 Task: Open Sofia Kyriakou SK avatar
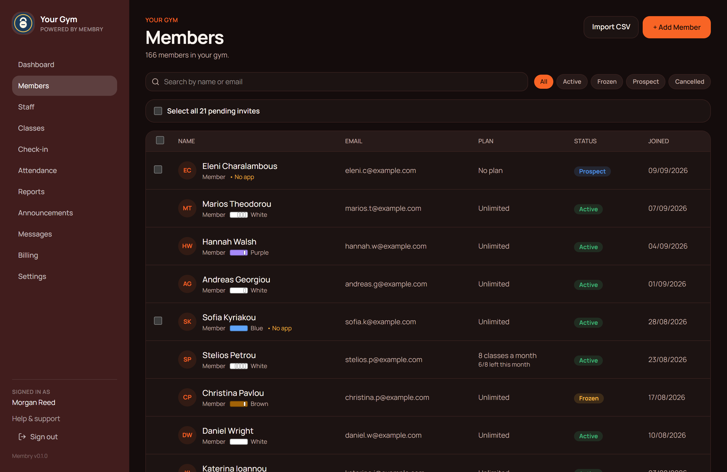[187, 322]
